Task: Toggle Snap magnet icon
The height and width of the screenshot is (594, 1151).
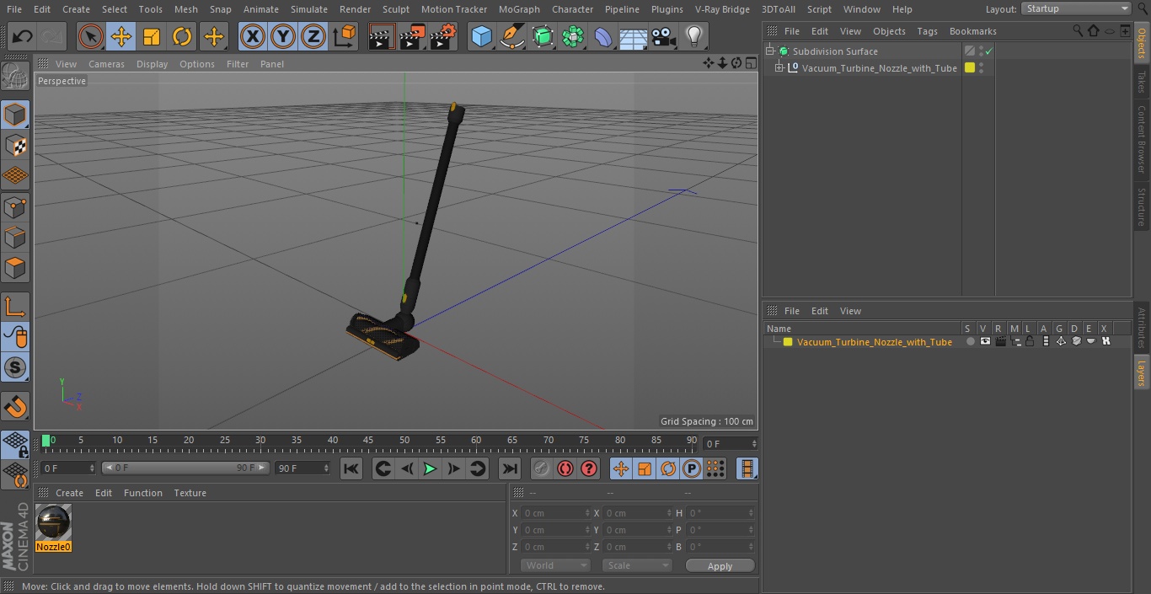Action: (15, 406)
